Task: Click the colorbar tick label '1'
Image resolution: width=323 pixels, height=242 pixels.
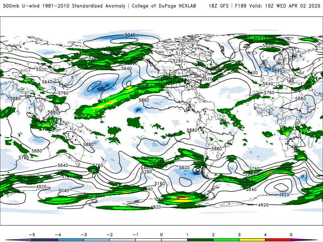Action: [187, 235]
